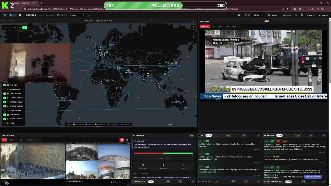Select the Bloomberg news channel
This screenshot has width=331, height=186.
[205, 26]
